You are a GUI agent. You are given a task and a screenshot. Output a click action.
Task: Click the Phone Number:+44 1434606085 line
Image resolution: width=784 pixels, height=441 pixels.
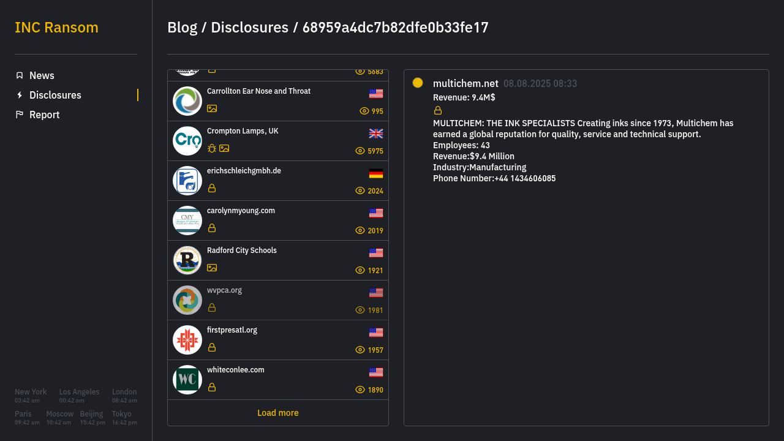tap(494, 179)
